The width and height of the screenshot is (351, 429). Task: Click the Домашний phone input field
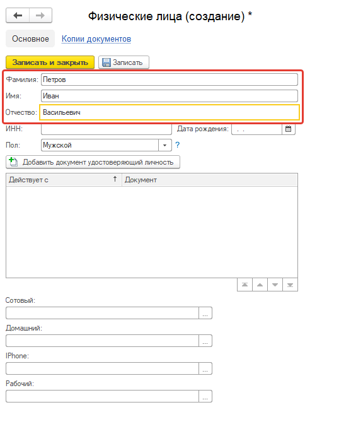[x=102, y=341]
